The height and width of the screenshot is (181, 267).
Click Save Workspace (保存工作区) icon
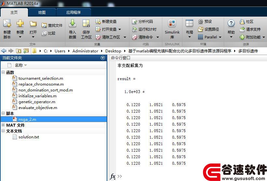tap(86, 23)
